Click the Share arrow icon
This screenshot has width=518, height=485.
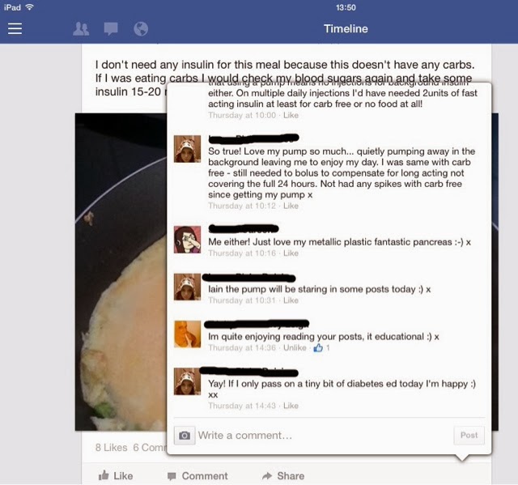coord(267,476)
